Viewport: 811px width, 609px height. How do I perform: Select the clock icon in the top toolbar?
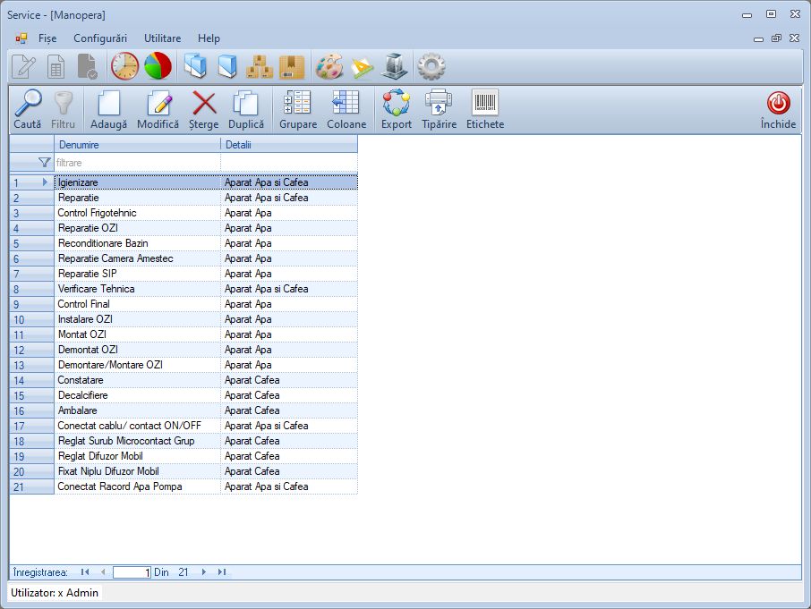(124, 66)
